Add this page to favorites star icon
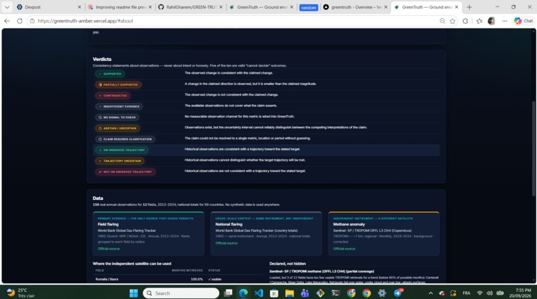 coord(452,21)
